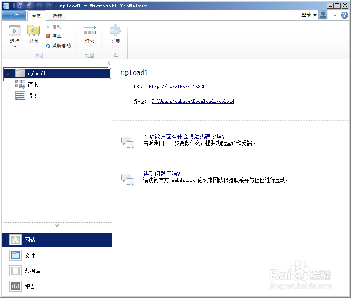Open the Run dropdown arrow below 运行
This screenshot has height=298, width=351.
point(15,47)
